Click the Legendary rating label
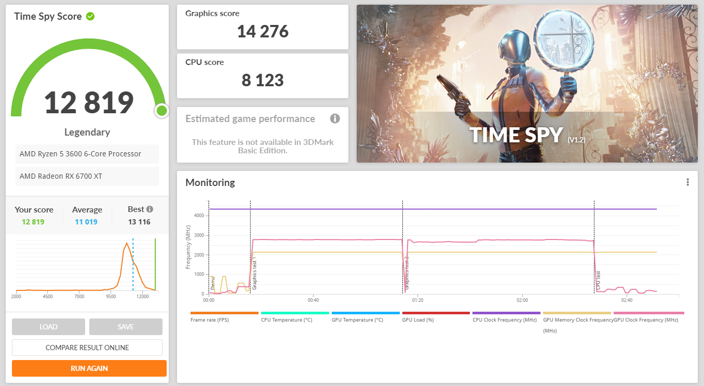704x386 pixels. click(87, 132)
